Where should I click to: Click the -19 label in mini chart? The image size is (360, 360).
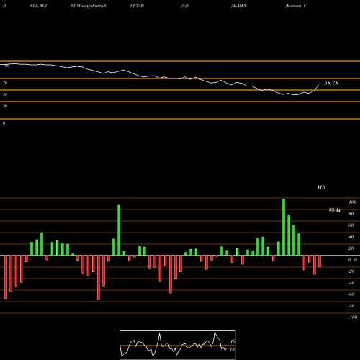(x=232, y=341)
